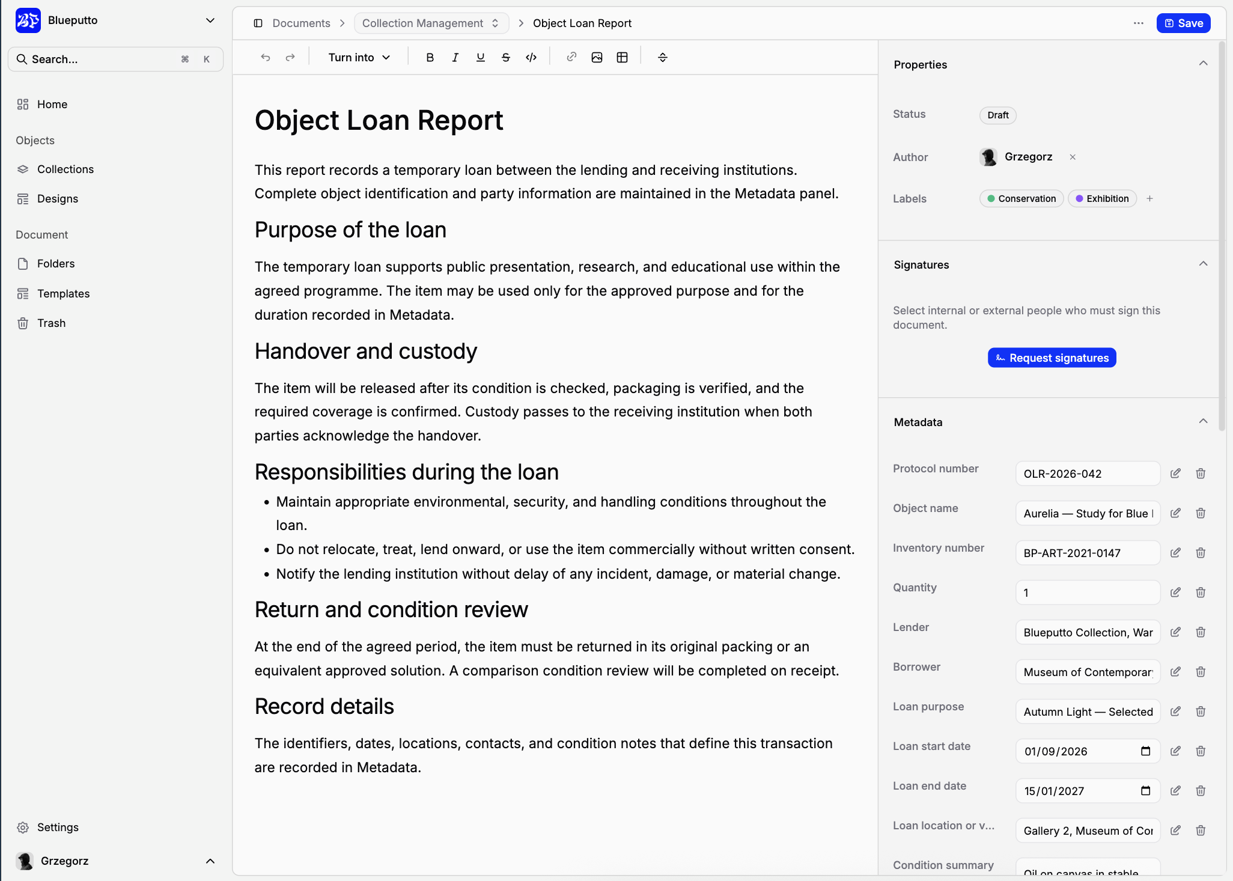Click the Inventory number input BP-ART-2021-0147
The width and height of the screenshot is (1233, 881).
click(x=1088, y=553)
